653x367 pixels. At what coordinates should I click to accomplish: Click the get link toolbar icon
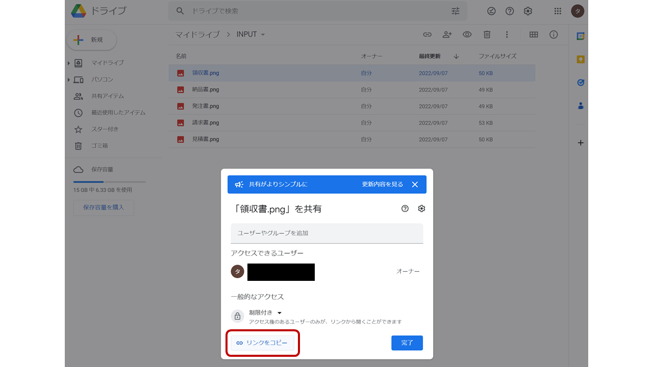point(428,35)
